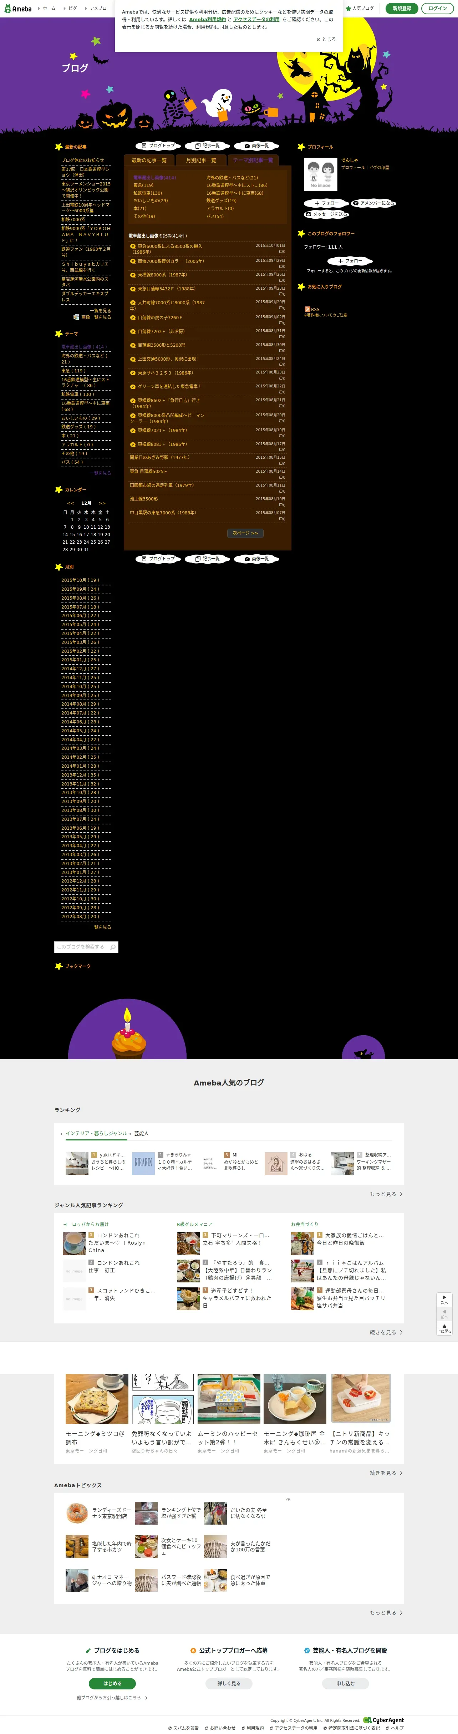Open the ランディーズドーナツ東京駅開店 topic thumbnail

[x=77, y=1512]
